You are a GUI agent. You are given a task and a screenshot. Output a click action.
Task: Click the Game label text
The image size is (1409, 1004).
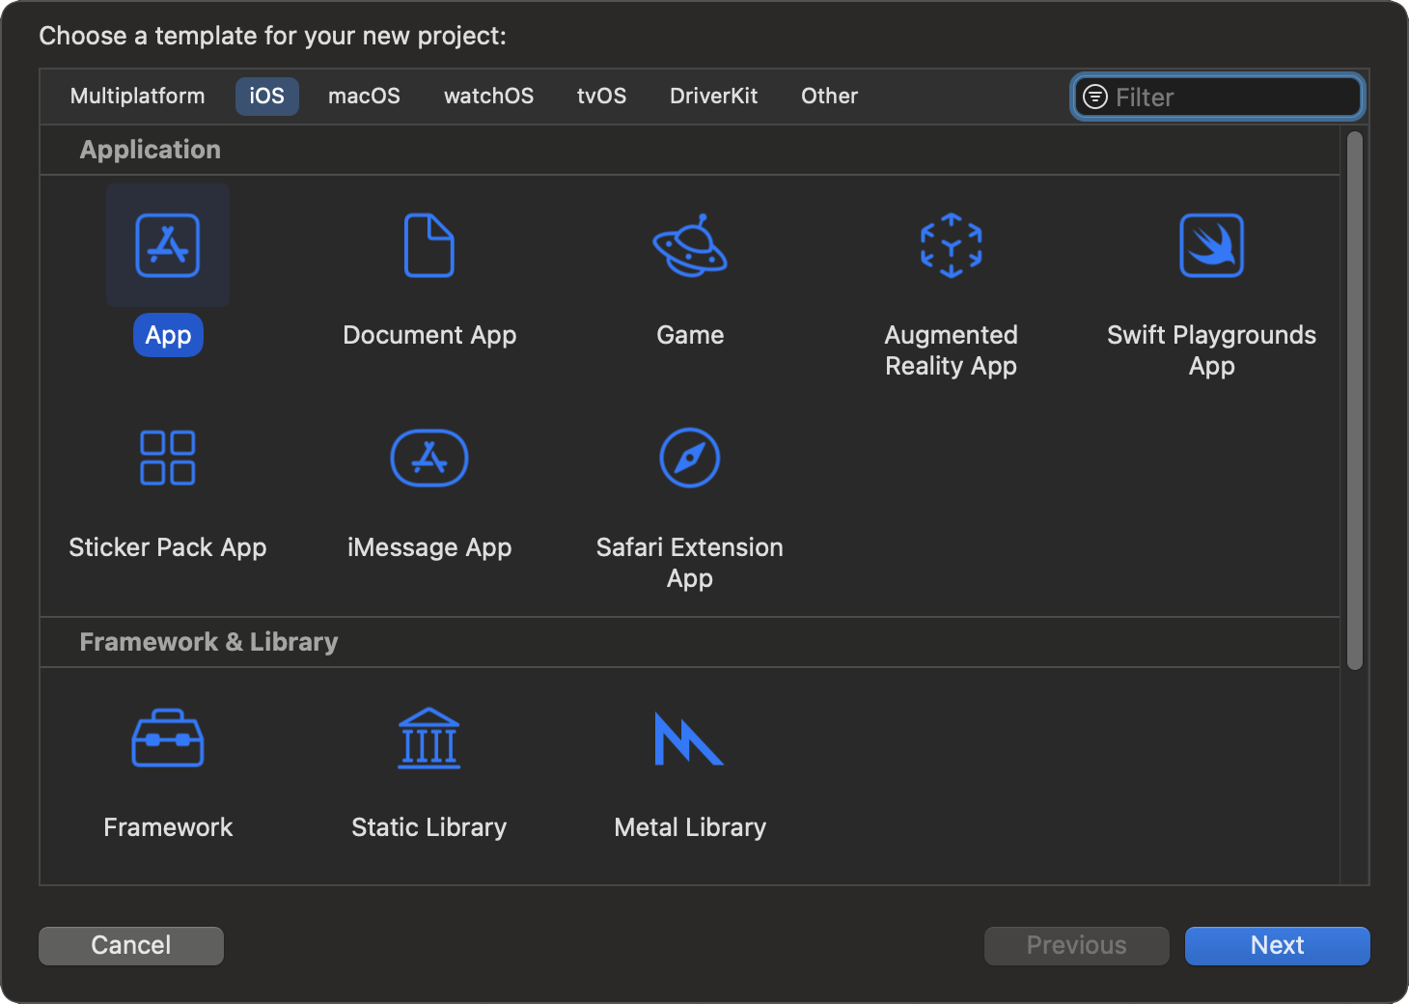pyautogui.click(x=690, y=335)
